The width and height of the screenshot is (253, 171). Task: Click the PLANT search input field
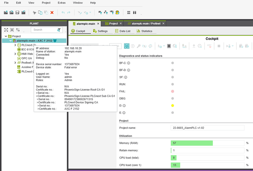(42, 30)
